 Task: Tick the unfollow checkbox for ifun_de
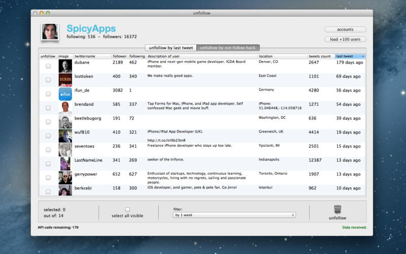(48, 94)
